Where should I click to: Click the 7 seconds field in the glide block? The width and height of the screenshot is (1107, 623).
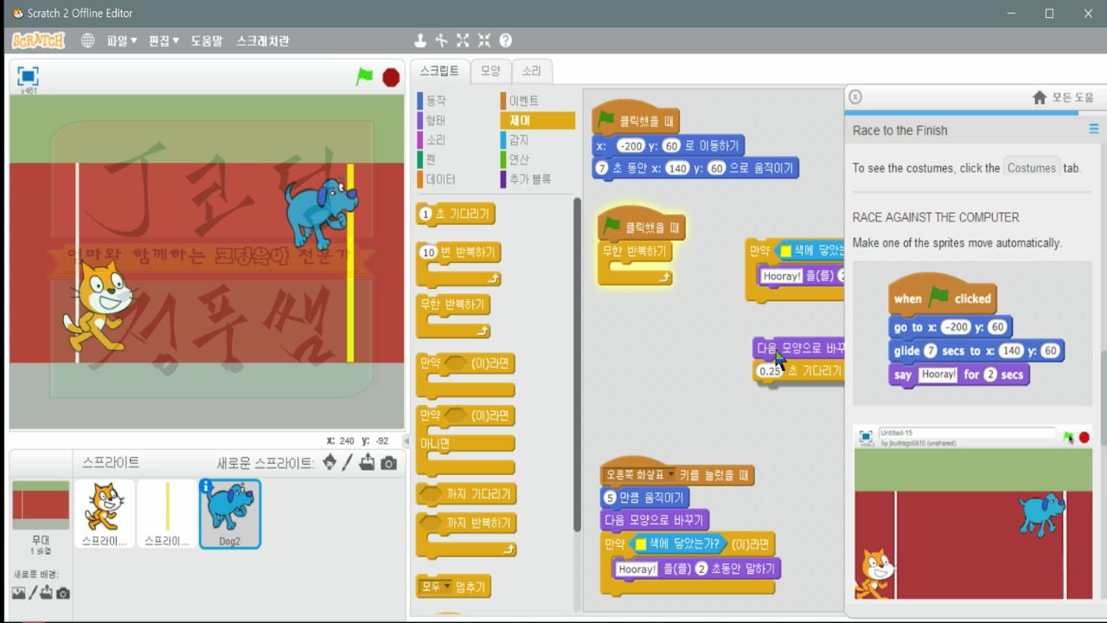pos(602,168)
